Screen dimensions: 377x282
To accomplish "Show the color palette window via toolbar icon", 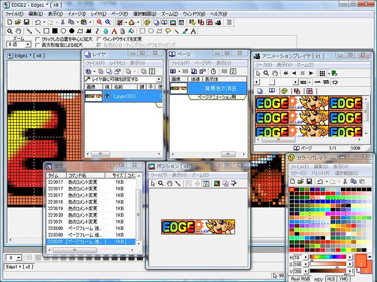I will [x=147, y=22].
